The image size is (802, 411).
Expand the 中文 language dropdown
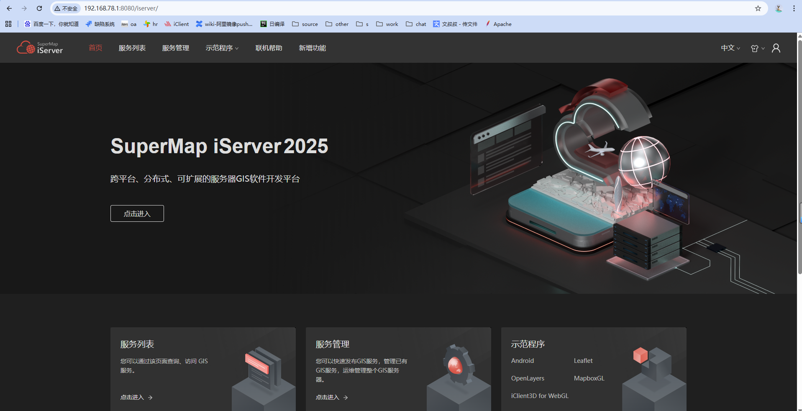[730, 48]
